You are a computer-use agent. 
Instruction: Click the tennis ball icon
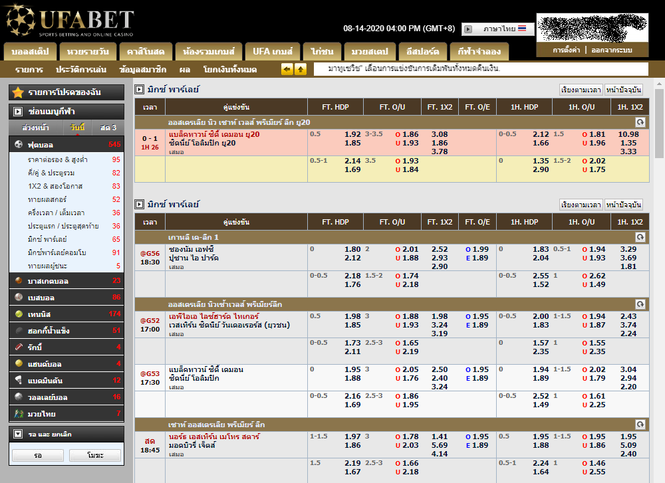[19, 314]
